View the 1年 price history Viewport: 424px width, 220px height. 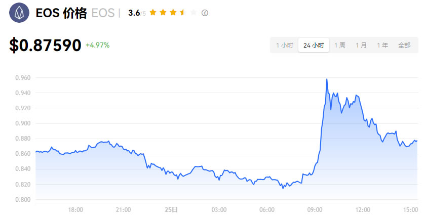(382, 45)
